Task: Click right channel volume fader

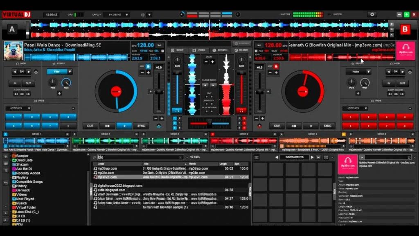Action: pos(241,88)
